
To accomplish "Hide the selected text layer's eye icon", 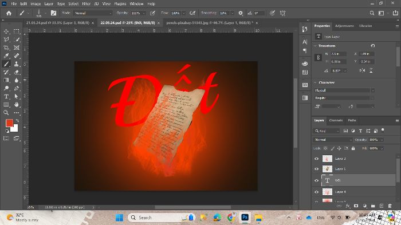I will coord(316,180).
